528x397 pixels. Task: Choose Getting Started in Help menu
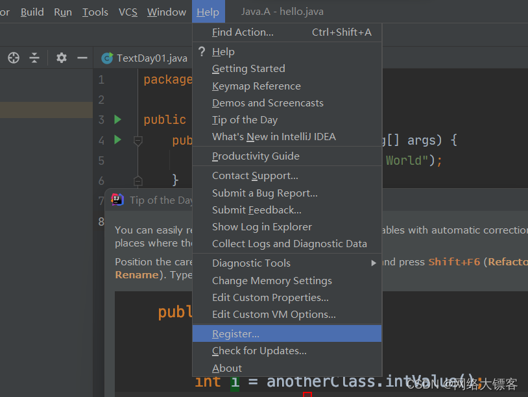[287, 69]
